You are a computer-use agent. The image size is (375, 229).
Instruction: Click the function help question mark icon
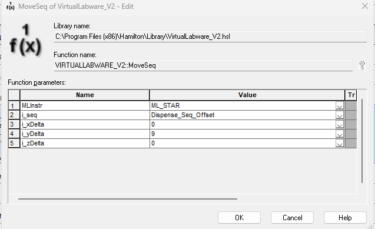click(x=362, y=65)
